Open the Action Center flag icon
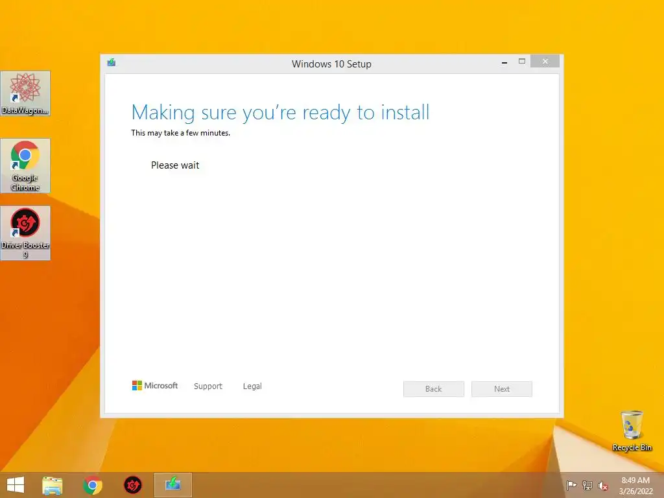Screen dimensions: 664x498 point(571,486)
